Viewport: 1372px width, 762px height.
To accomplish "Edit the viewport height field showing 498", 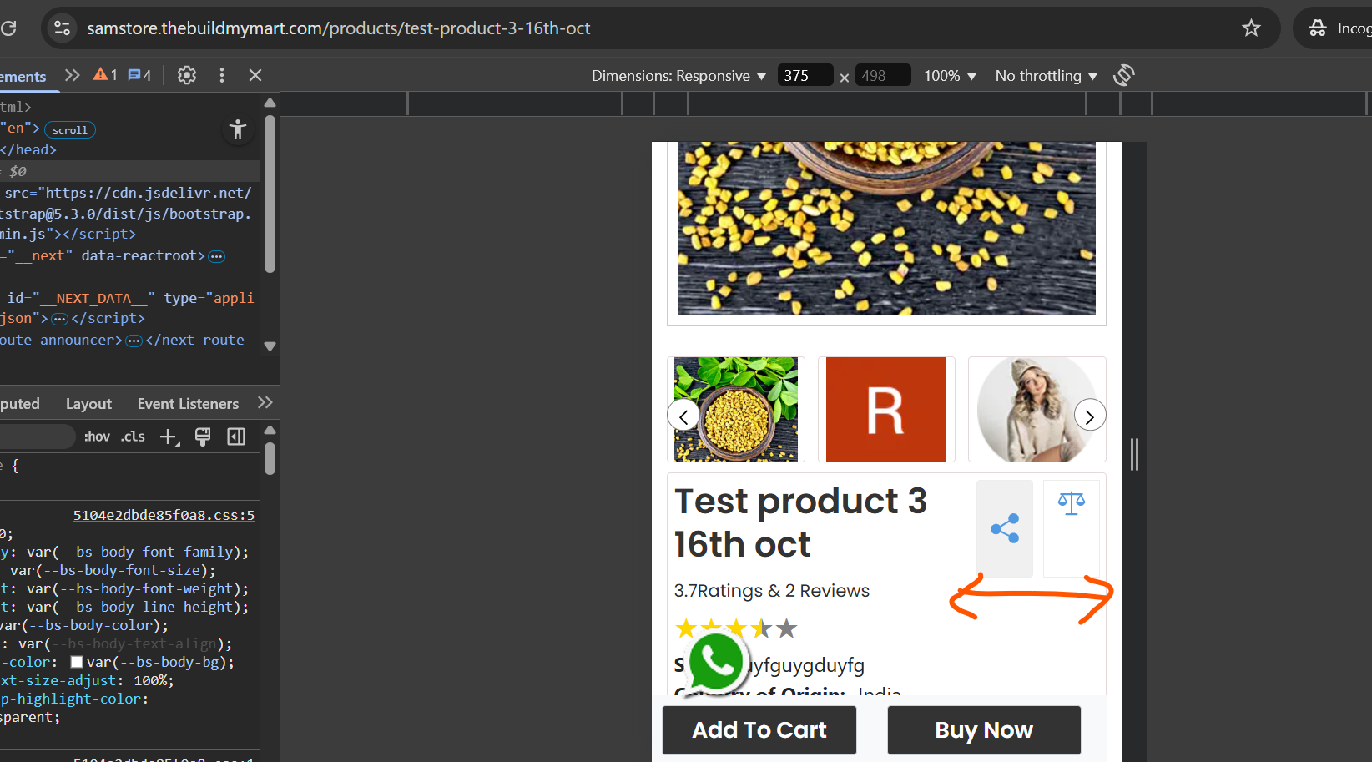I will 883,76.
